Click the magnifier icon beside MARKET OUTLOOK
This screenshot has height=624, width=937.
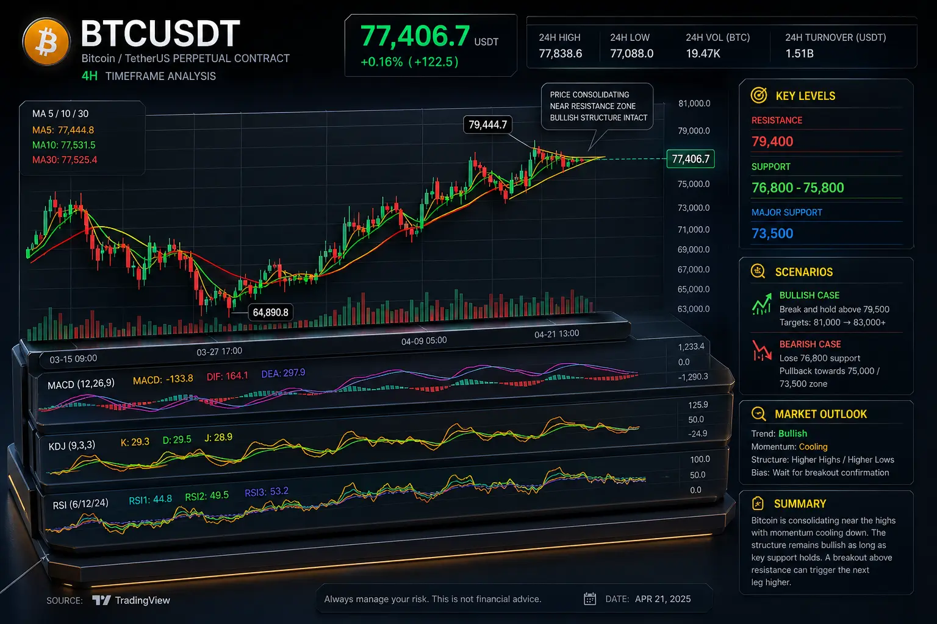click(758, 414)
